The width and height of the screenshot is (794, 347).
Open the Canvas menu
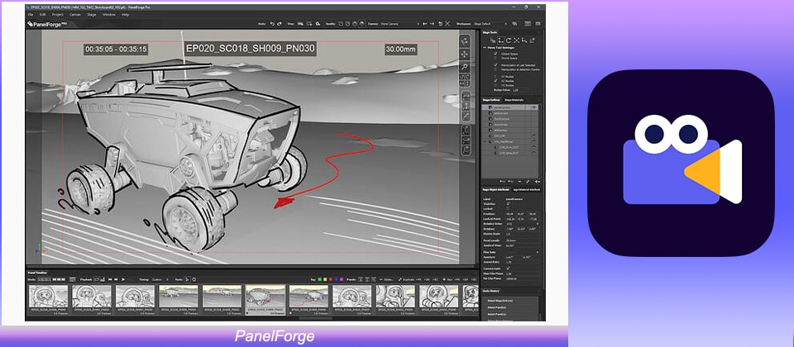pyautogui.click(x=75, y=15)
